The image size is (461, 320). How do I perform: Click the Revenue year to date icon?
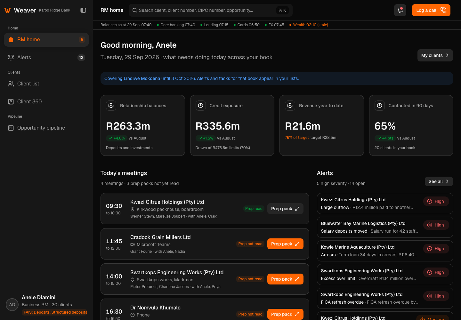[x=290, y=106]
